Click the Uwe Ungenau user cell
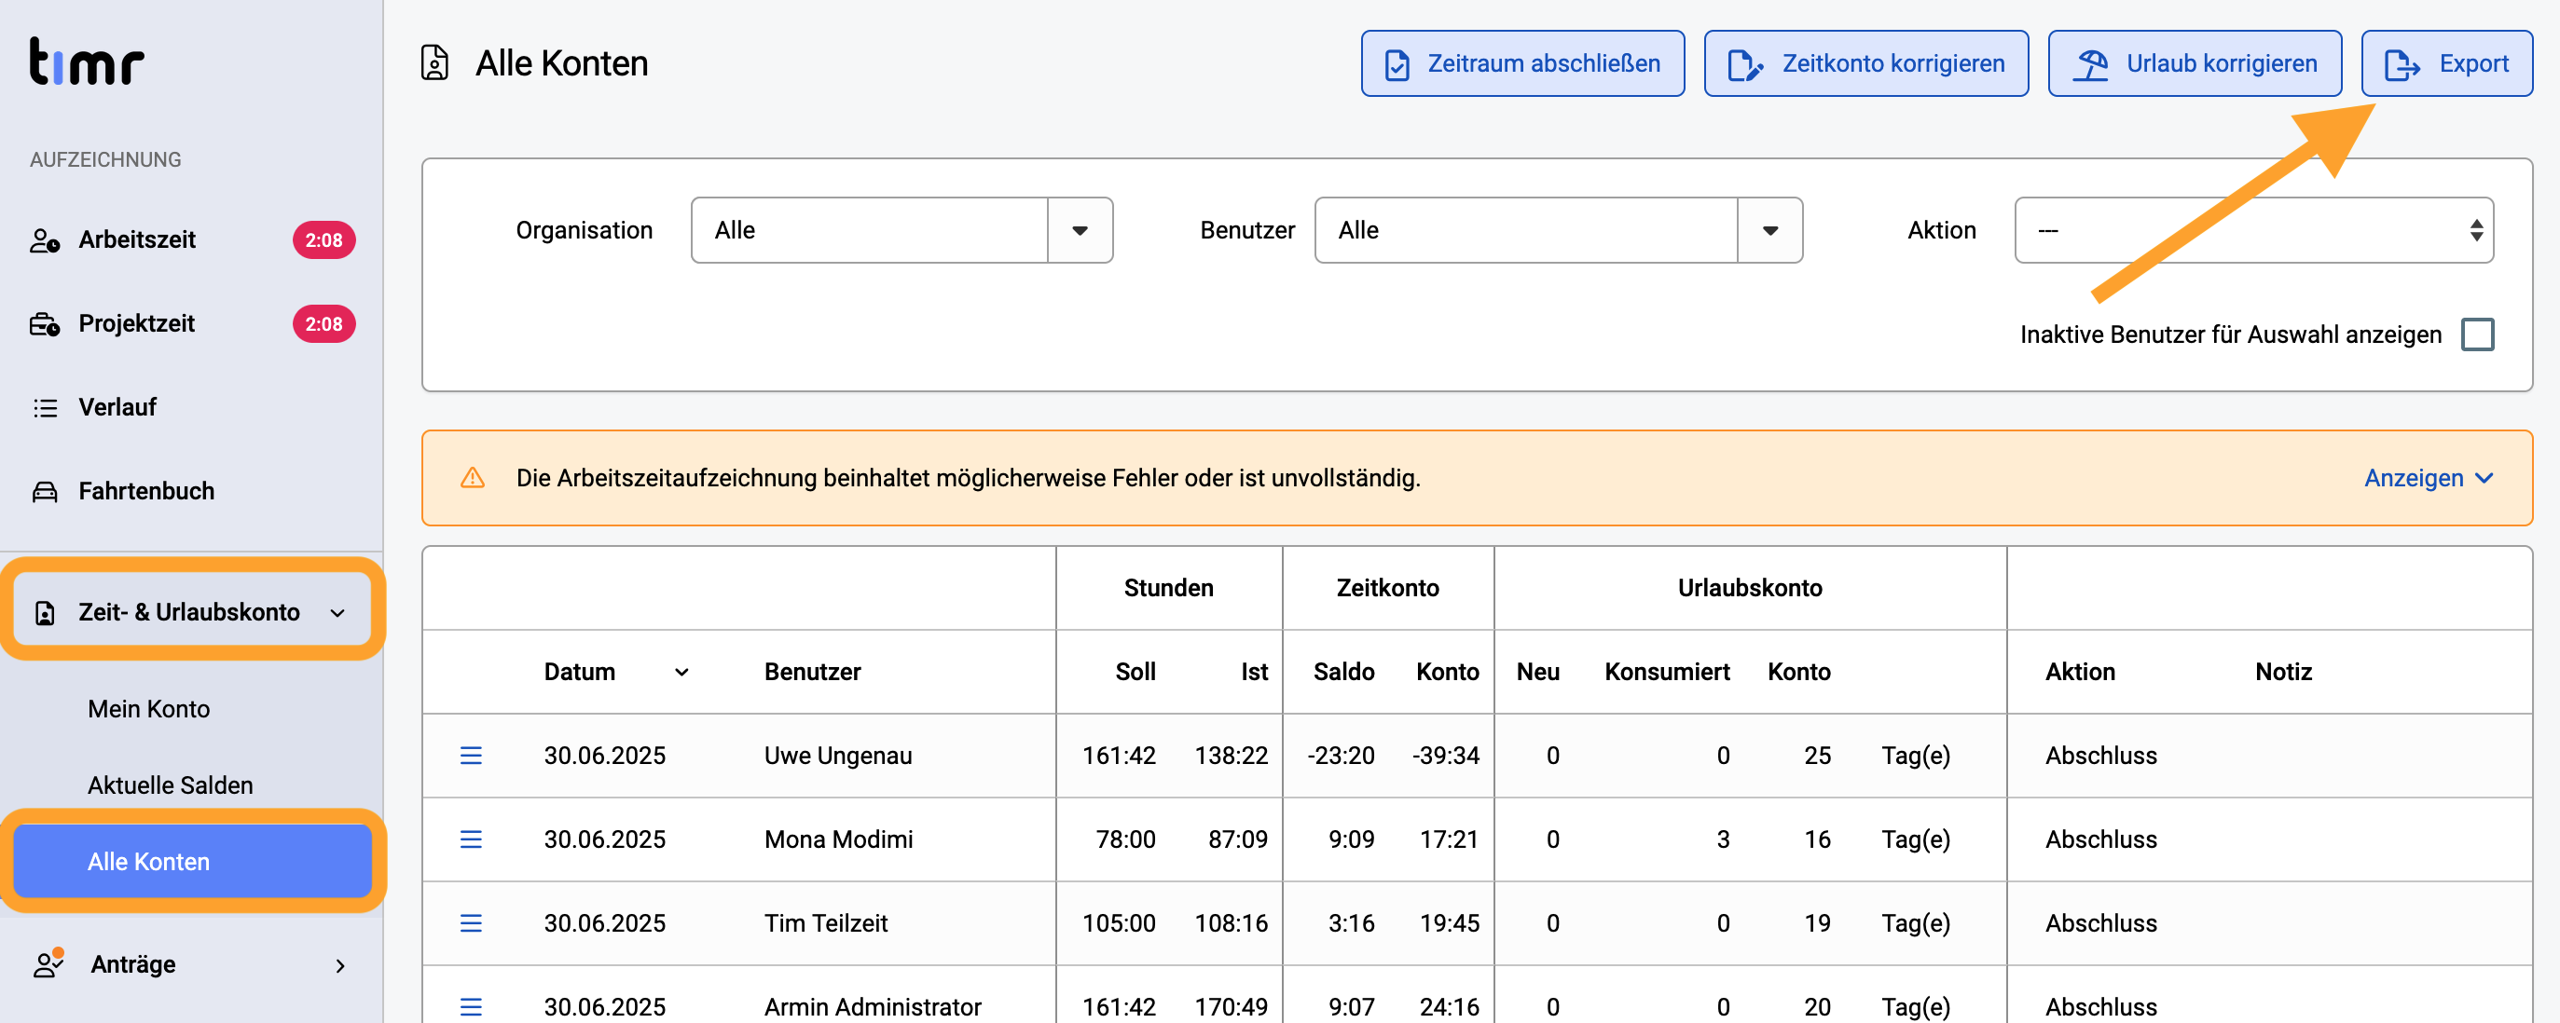The height and width of the screenshot is (1023, 2560). click(x=838, y=756)
